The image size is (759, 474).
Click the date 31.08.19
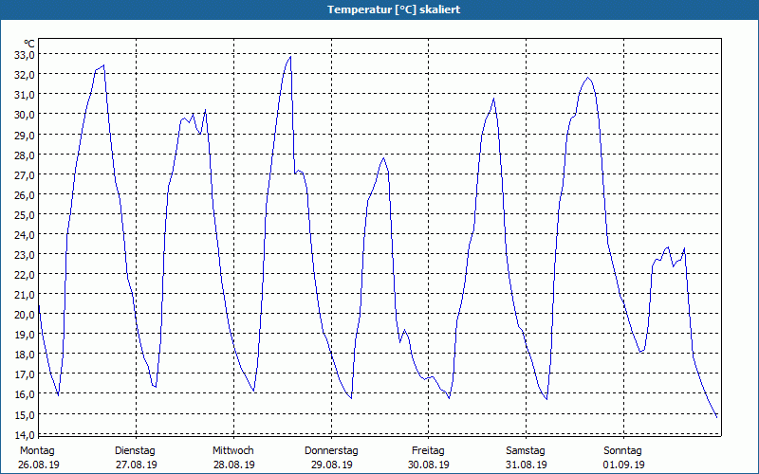[527, 465]
